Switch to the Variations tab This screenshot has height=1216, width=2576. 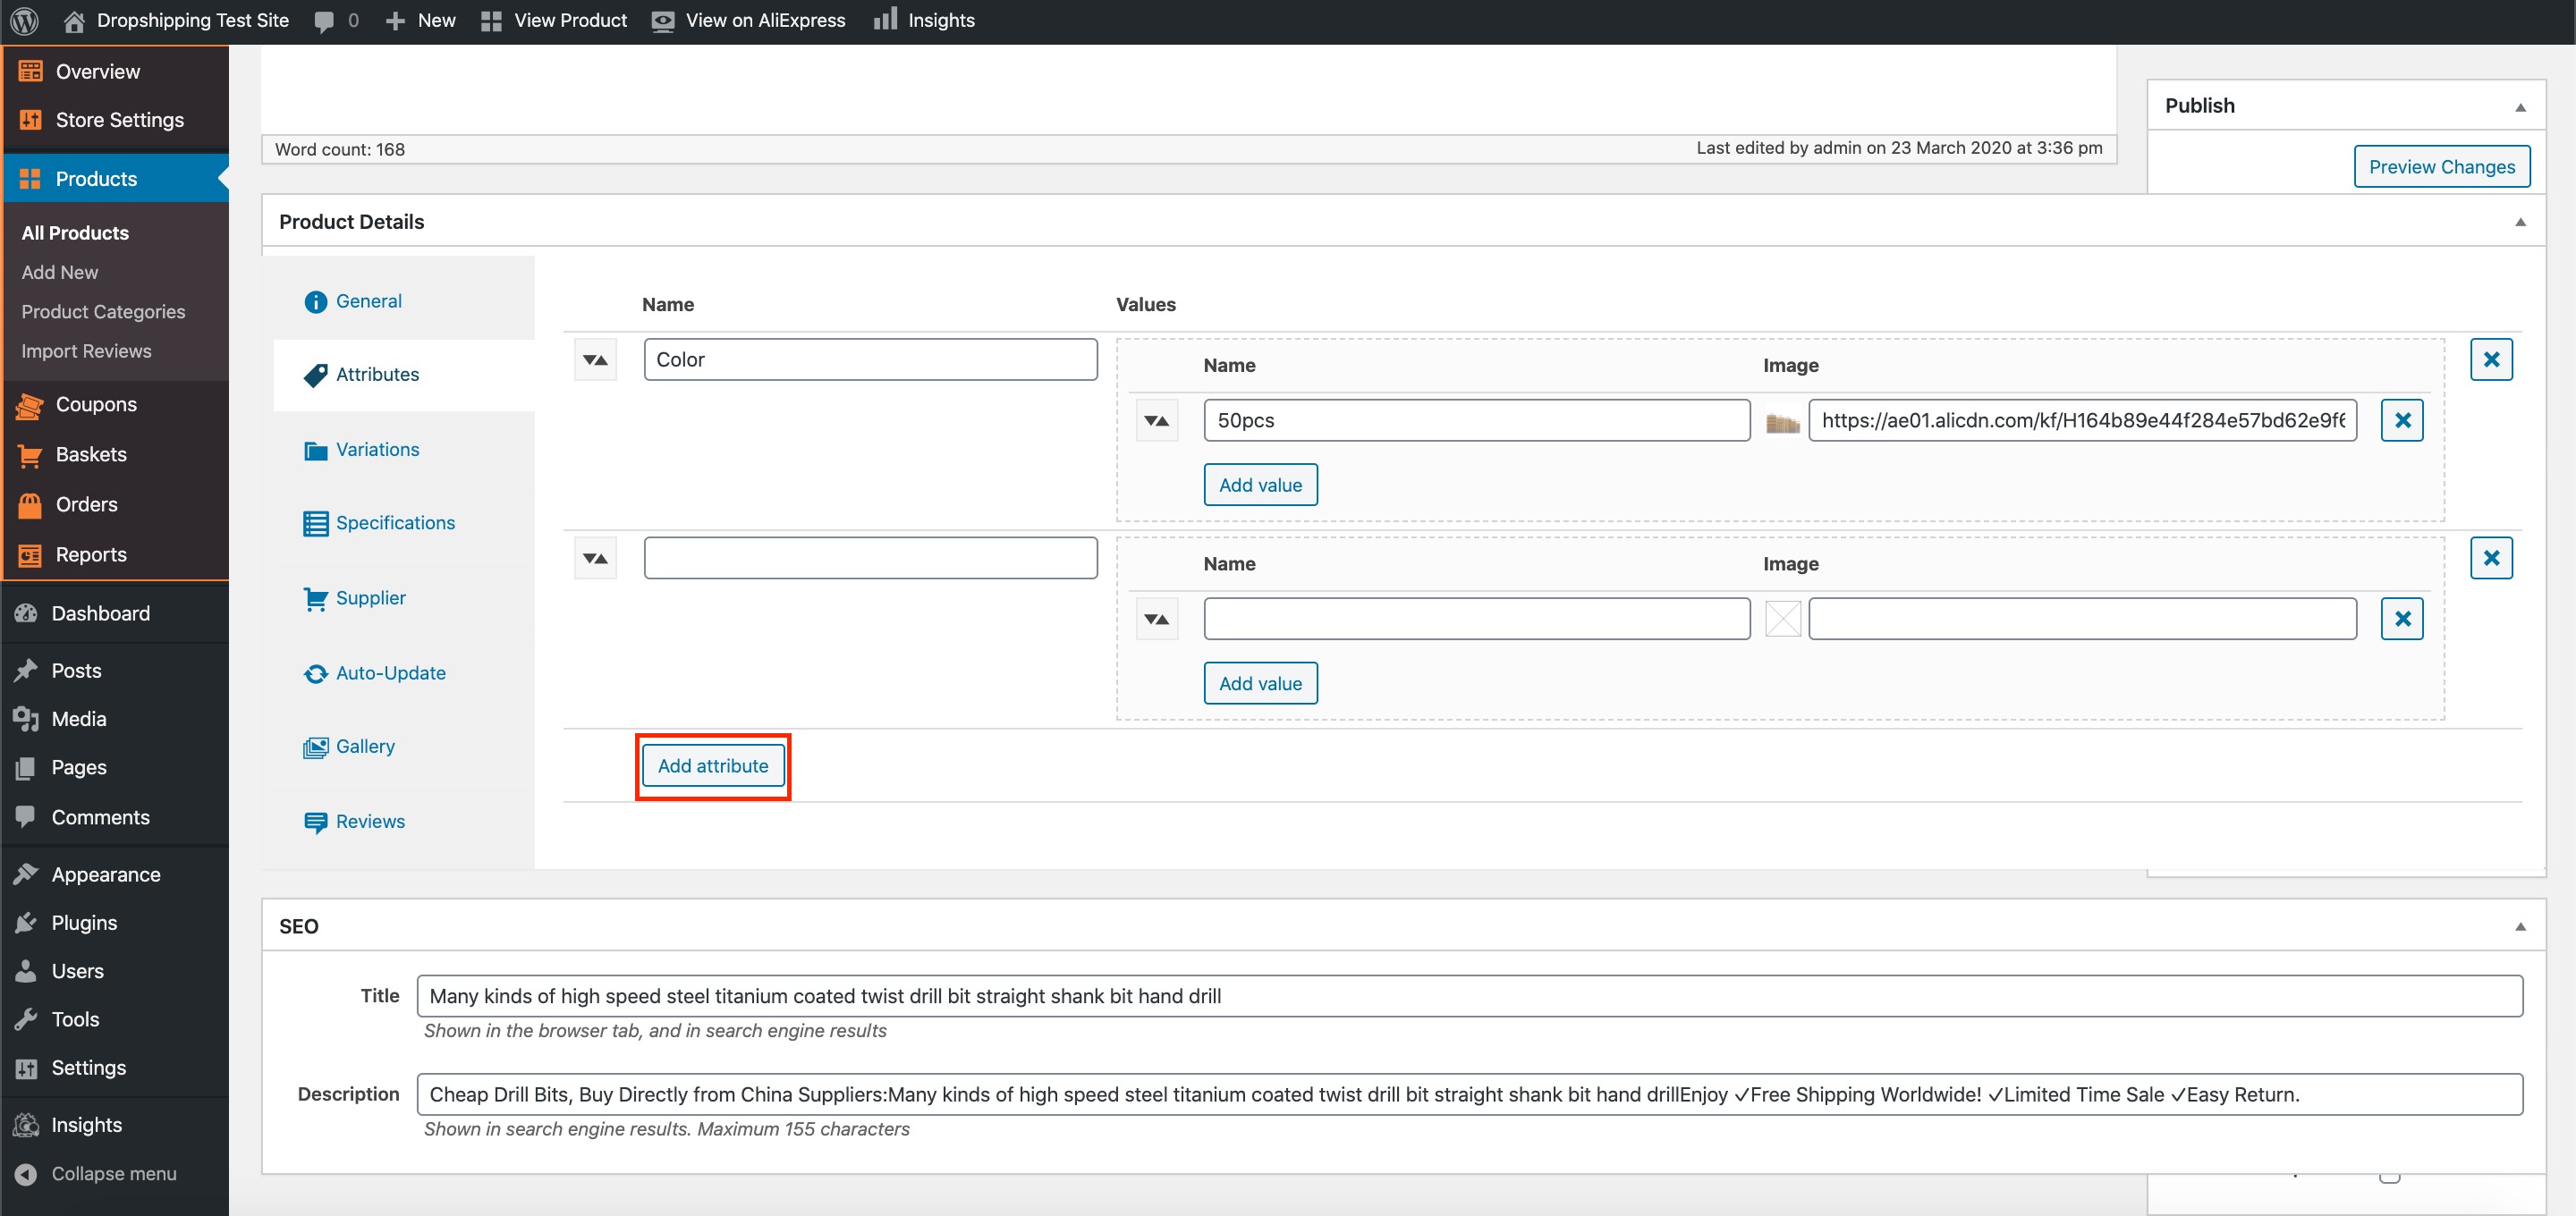point(376,450)
